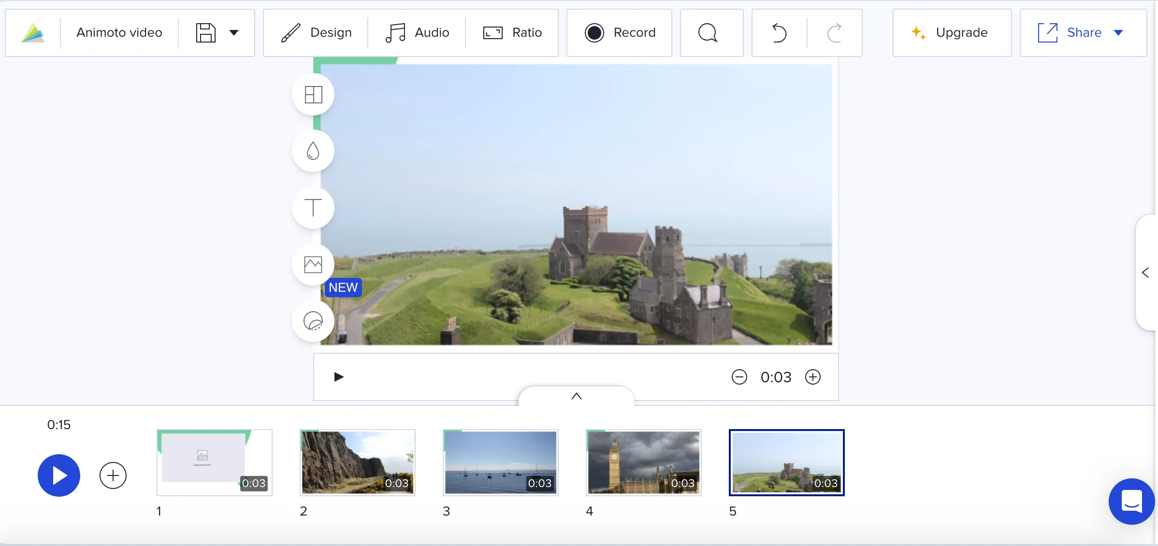
Task: Open the Layout grid tool
Action: tap(314, 95)
